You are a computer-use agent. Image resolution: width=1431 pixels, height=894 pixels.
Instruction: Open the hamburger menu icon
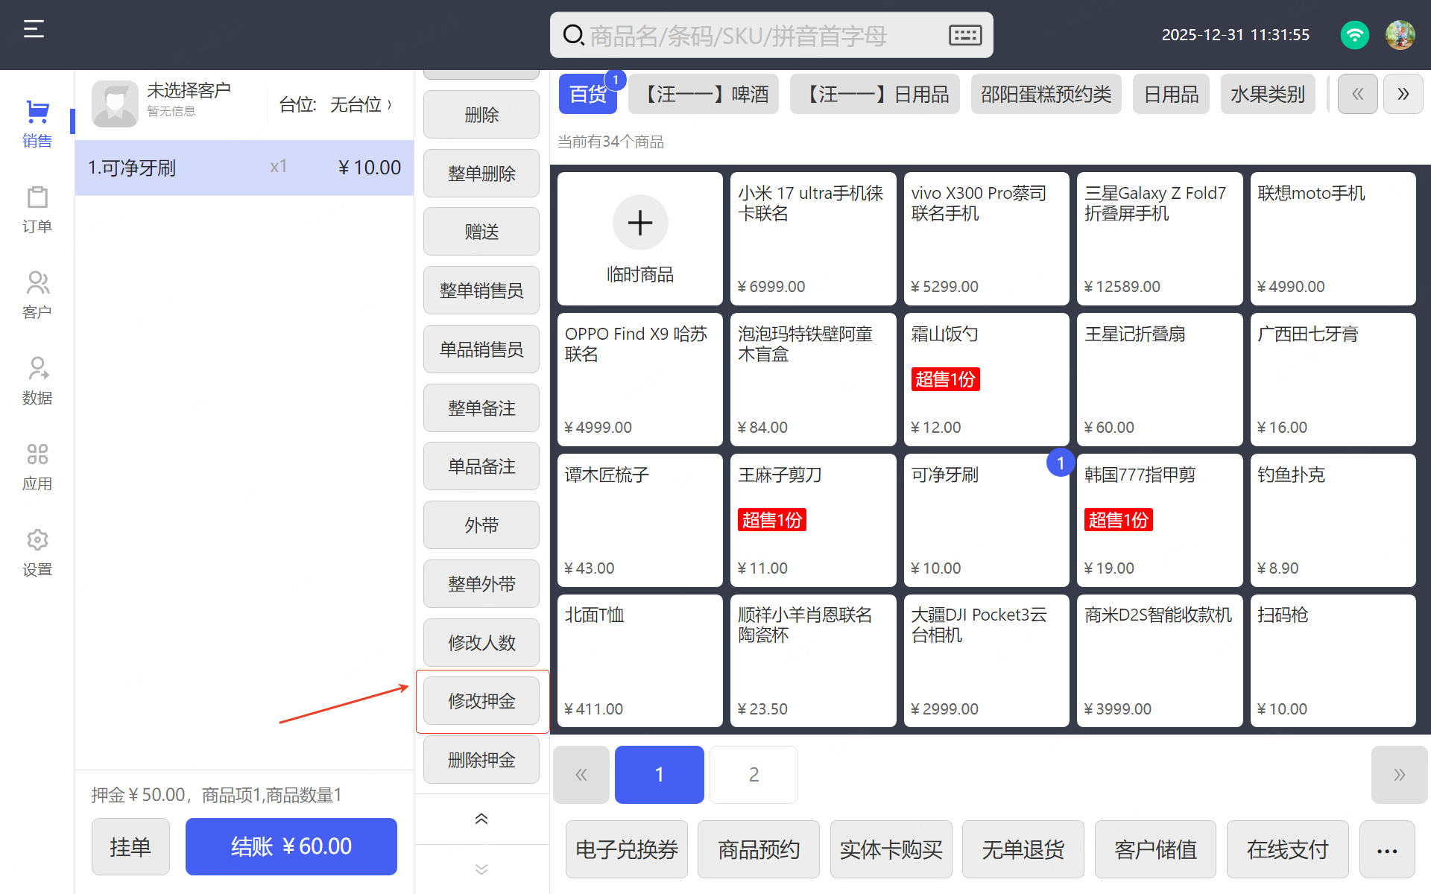(x=34, y=30)
